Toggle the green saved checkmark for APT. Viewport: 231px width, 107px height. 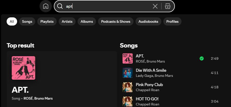202,58
